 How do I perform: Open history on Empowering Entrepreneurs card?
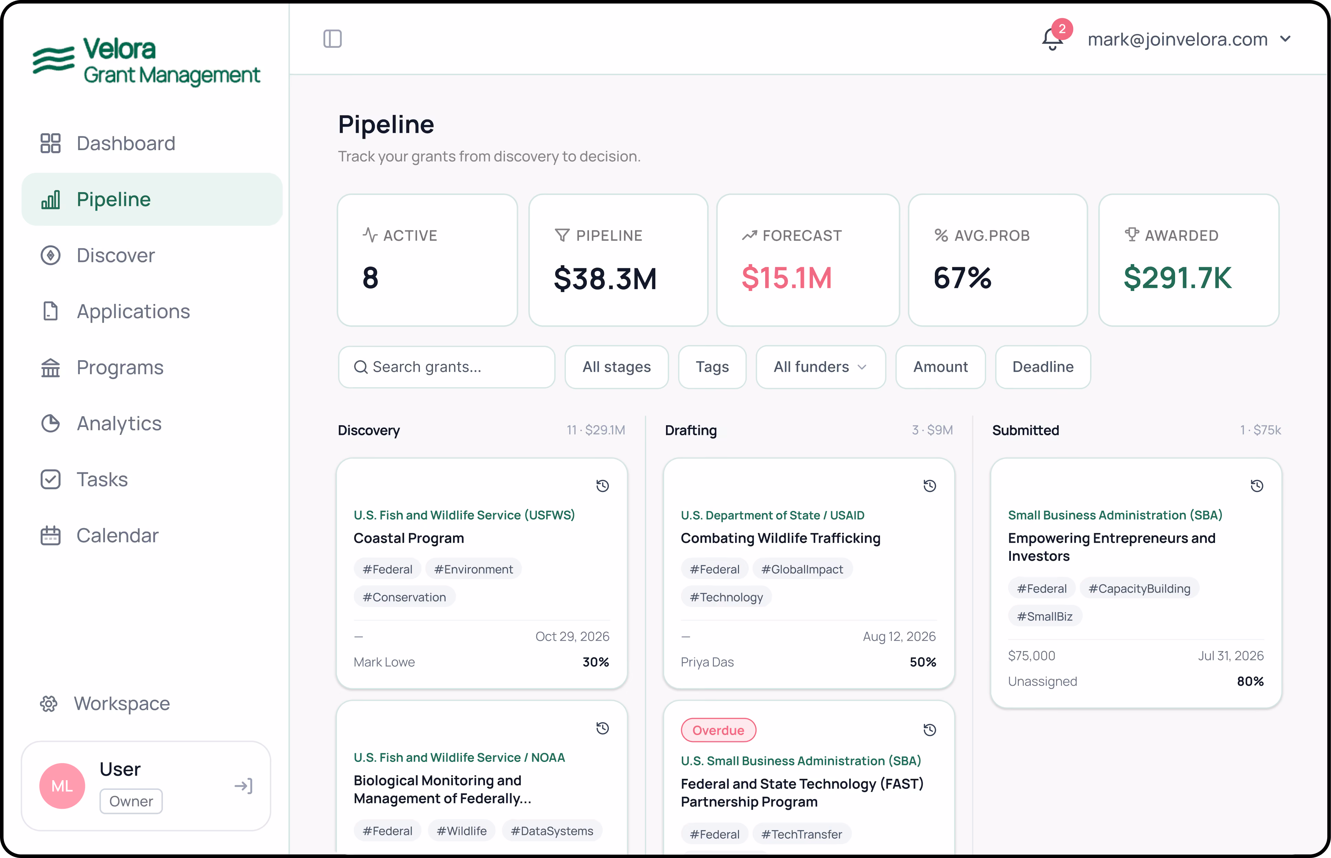(x=1256, y=486)
